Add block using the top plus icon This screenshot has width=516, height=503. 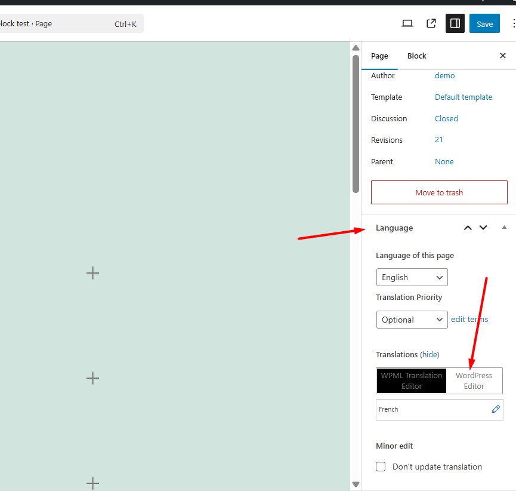[x=92, y=273]
